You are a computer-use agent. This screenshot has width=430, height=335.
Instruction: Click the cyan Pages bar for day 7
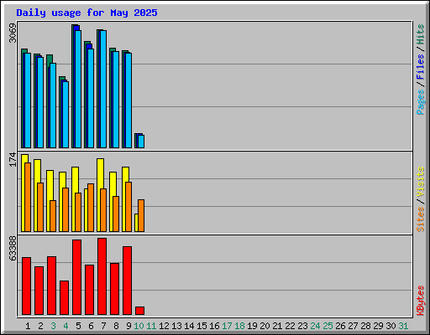pos(103,89)
